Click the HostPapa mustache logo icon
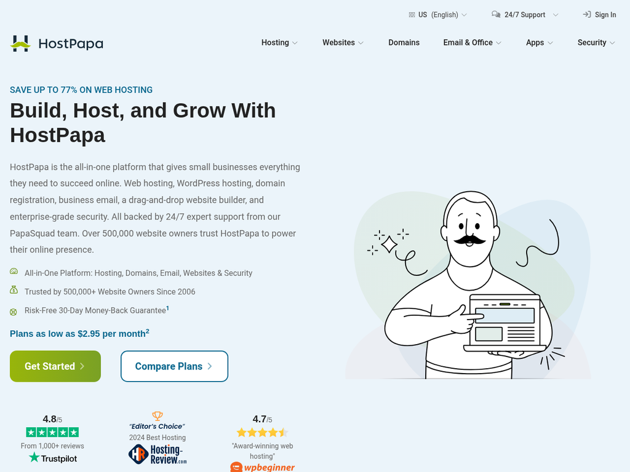This screenshot has width=630, height=472. (20, 44)
